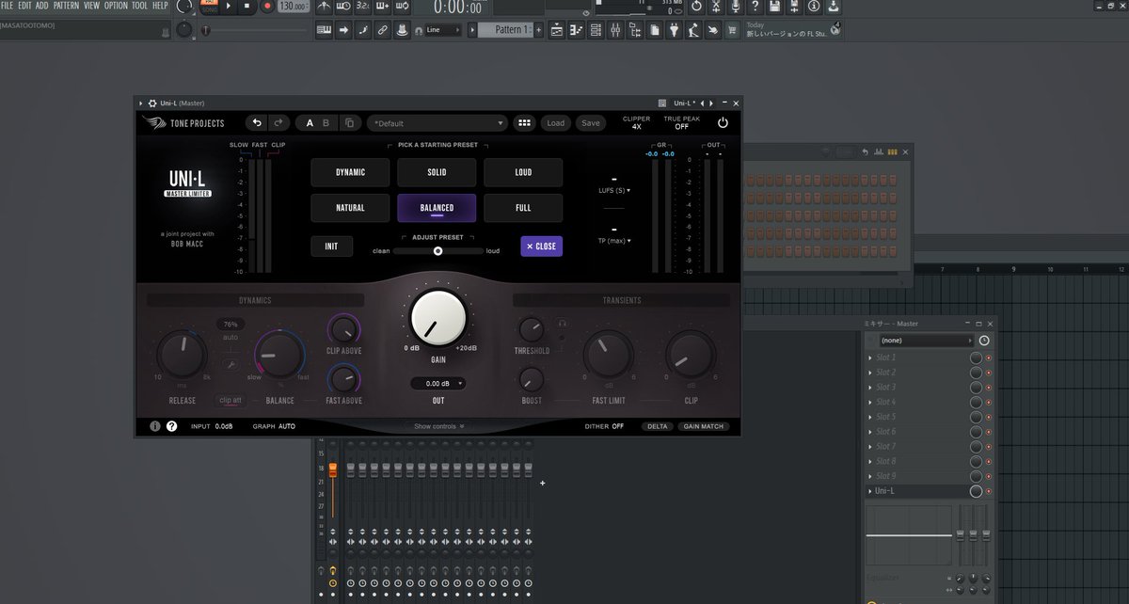Click the INIT button

click(x=331, y=246)
